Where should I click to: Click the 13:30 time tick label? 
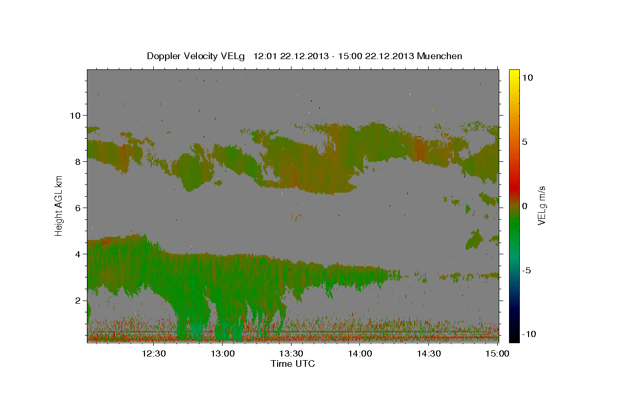291,353
